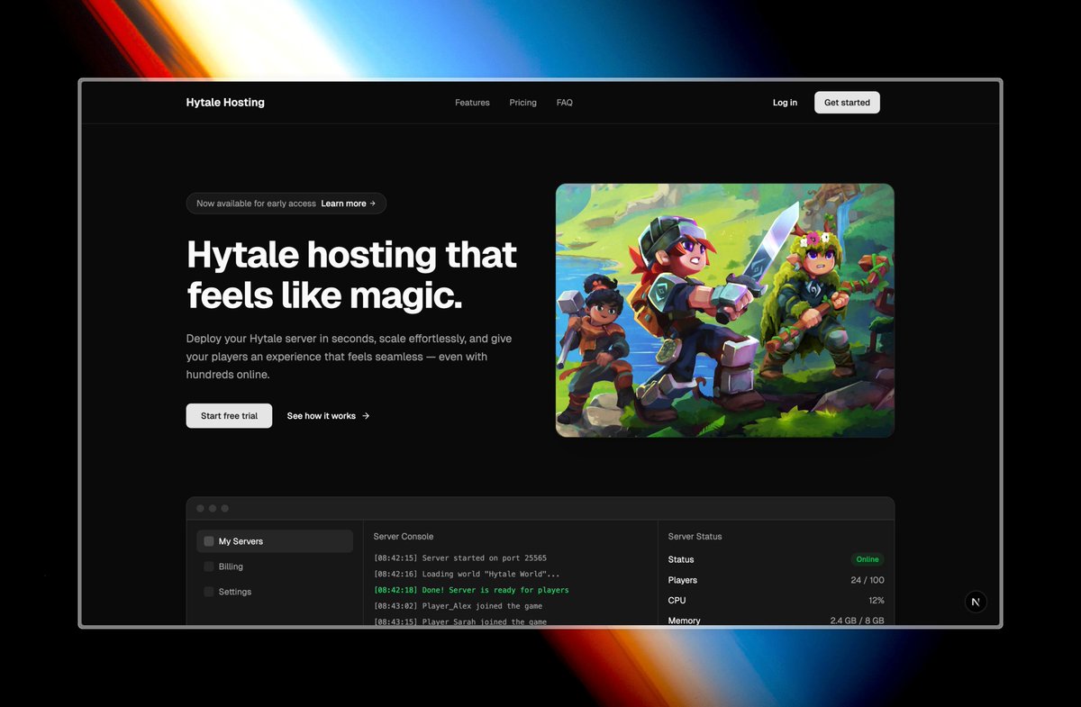Click the Hytale characters hero image
Screen dimensions: 1081x707
click(x=725, y=311)
